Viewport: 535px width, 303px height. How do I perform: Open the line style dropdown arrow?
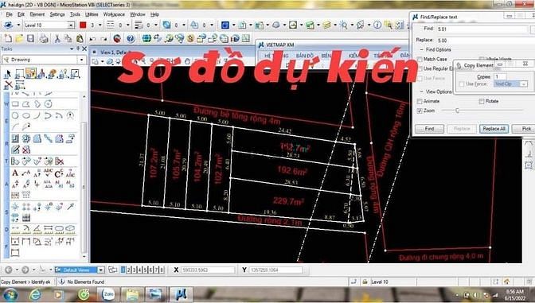pos(127,25)
